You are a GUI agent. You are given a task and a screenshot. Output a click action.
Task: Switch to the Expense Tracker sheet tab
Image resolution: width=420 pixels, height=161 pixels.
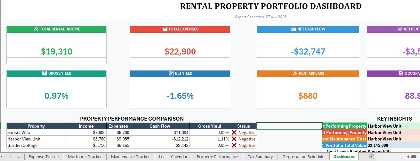pos(44,157)
